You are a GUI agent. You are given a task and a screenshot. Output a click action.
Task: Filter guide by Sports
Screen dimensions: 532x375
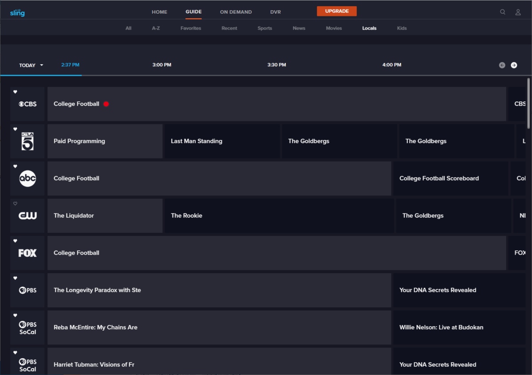(265, 28)
